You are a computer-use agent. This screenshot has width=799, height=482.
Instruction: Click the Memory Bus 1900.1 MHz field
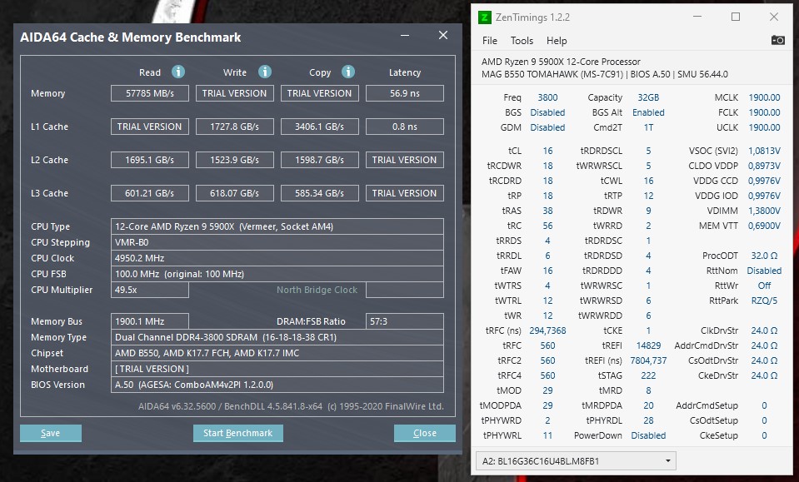coord(150,321)
